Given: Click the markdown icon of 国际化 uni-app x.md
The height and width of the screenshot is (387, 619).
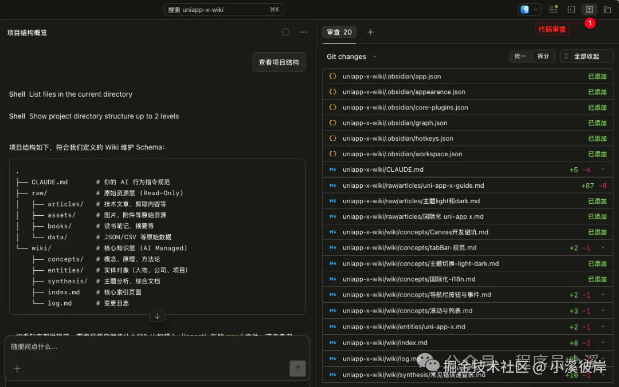Looking at the screenshot, I should tap(333, 216).
